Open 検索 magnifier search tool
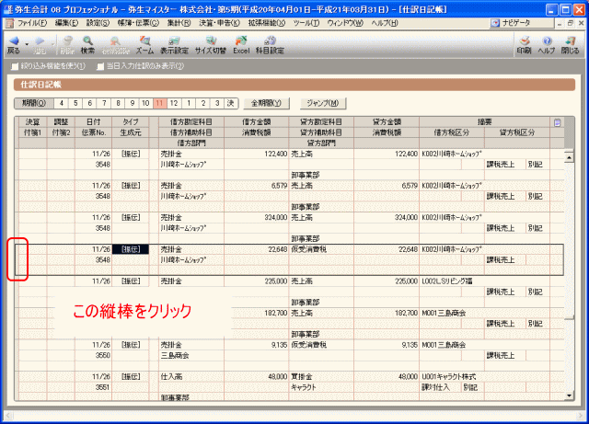This screenshot has width=589, height=424. [88, 40]
